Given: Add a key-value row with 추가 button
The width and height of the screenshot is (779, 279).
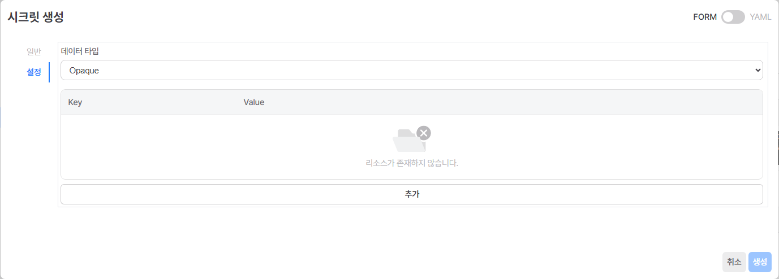Looking at the screenshot, I should 411,194.
